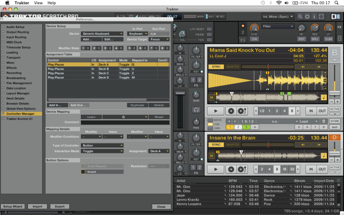
Task: Open Device Target dropdown showing Focus
Action: click(159, 39)
